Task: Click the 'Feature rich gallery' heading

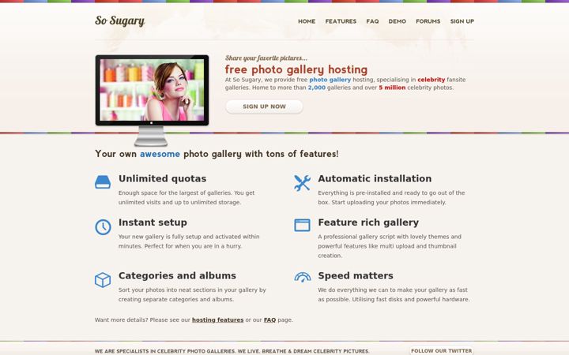Action: coord(368,222)
